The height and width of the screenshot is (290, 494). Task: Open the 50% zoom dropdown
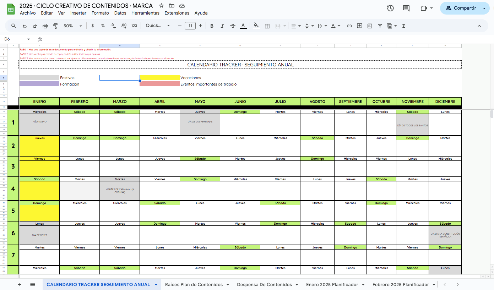coord(72,26)
